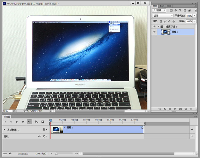Click the 0;00;00;00 timecode display

[23, 153]
